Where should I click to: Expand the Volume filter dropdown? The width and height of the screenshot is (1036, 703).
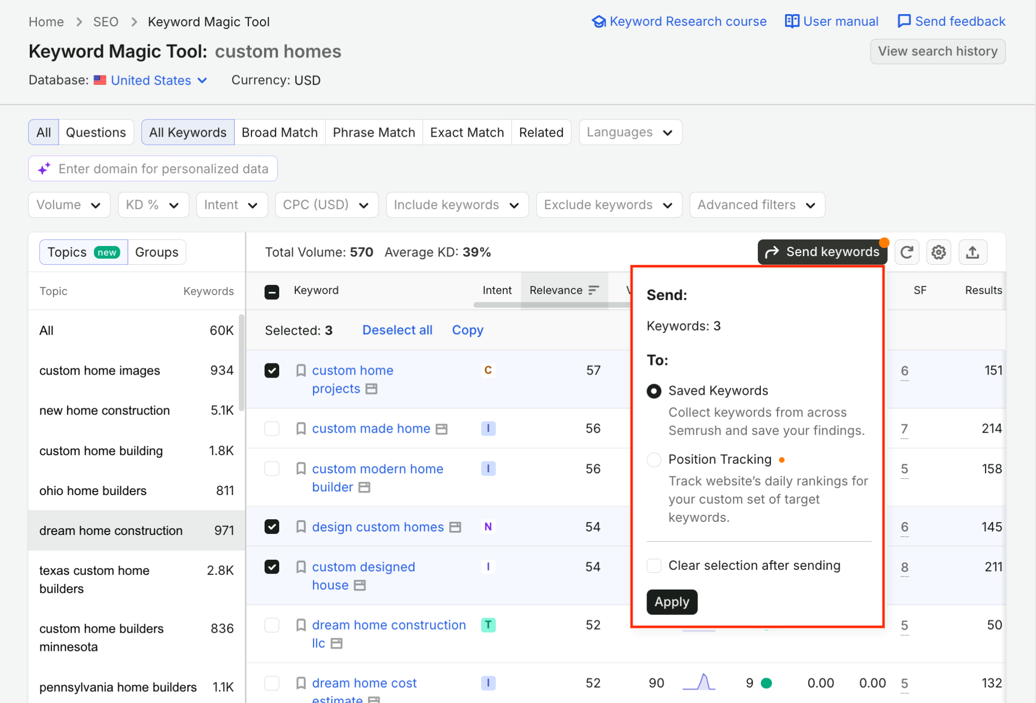(69, 205)
